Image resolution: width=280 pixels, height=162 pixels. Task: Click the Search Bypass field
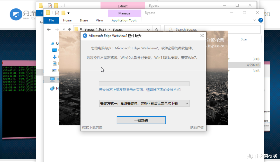click(x=212, y=30)
